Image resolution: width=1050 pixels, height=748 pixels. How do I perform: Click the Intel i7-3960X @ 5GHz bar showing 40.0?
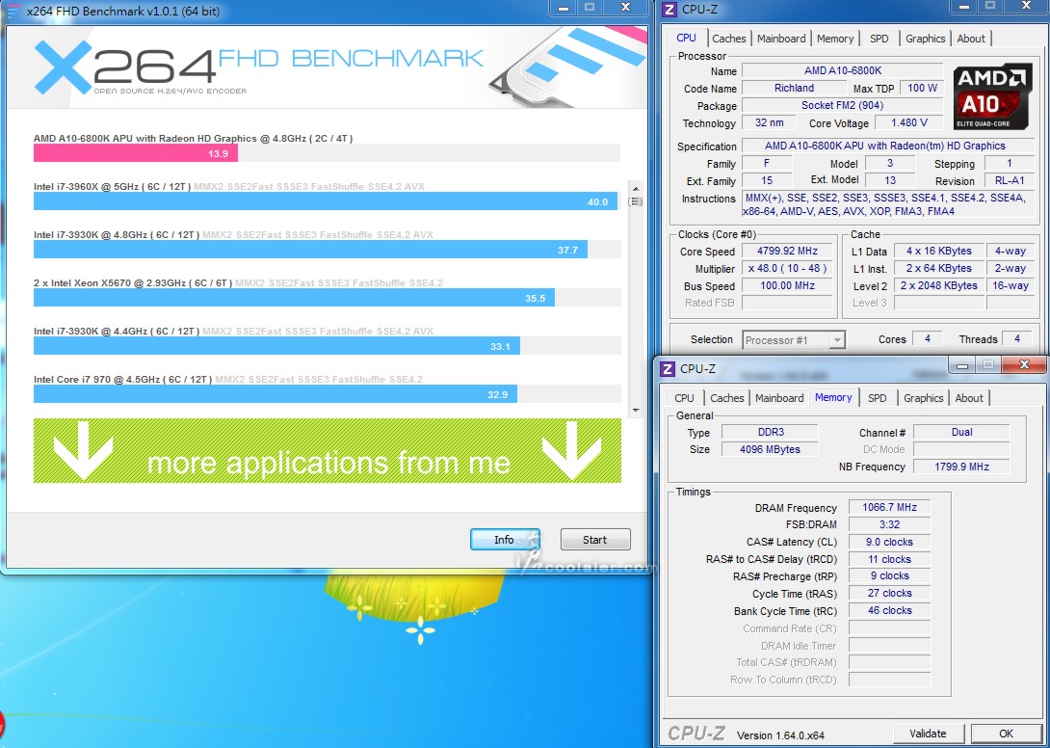[326, 201]
